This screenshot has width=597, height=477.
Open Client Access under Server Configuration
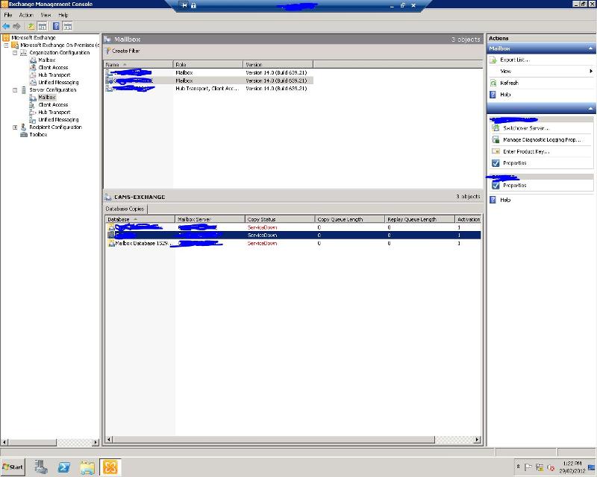point(53,104)
